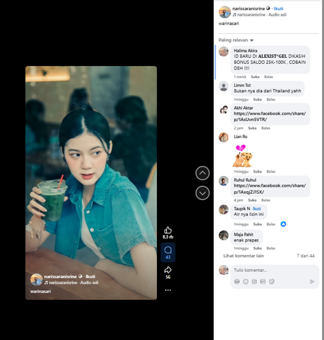Open Limm Txt's name link

click(x=242, y=85)
